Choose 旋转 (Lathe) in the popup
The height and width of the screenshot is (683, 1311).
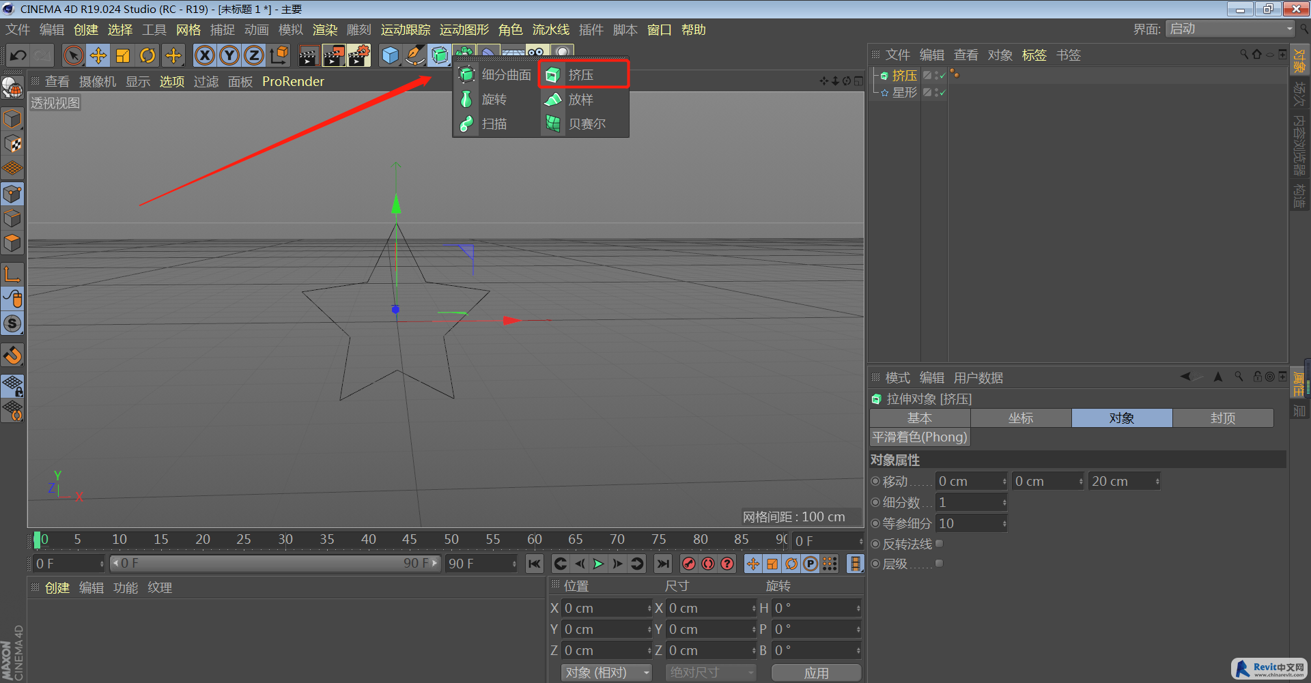pyautogui.click(x=484, y=100)
